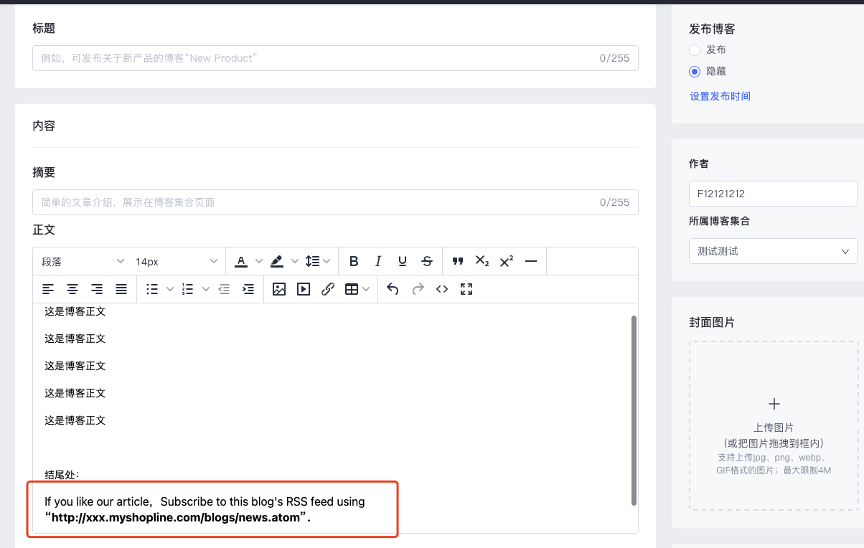Click the 结尾处： line in editor
This screenshot has height=548, width=864.
tap(62, 474)
